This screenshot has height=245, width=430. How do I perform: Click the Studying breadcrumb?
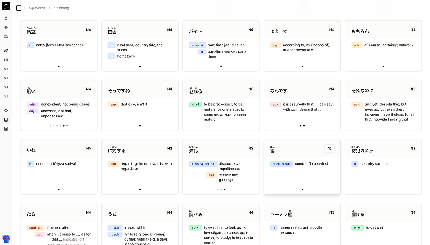(x=62, y=8)
